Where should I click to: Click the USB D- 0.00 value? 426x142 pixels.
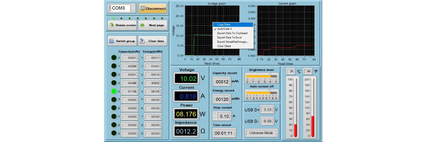point(267,121)
